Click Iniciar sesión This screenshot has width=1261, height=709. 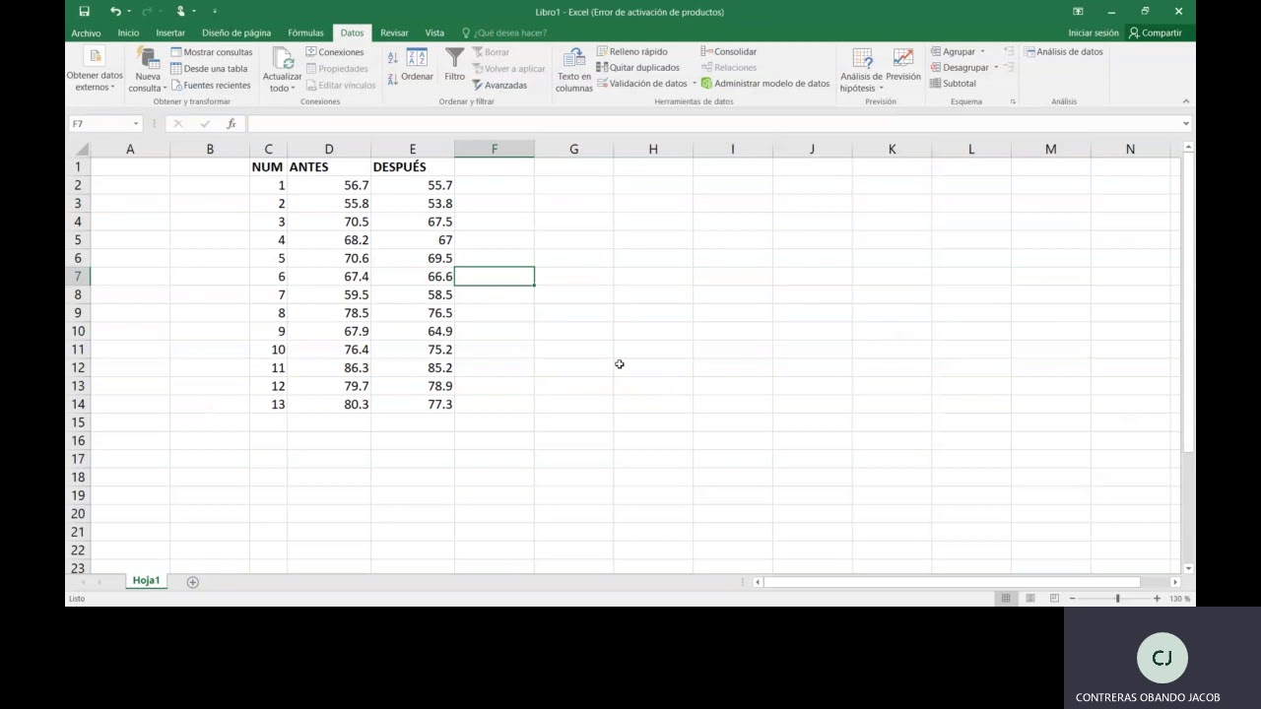point(1094,32)
